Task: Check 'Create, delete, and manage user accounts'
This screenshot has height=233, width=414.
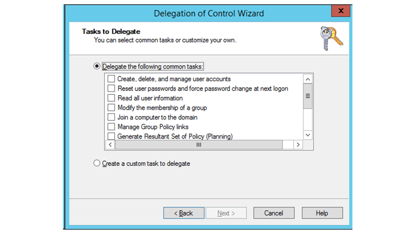Action: tap(111, 79)
